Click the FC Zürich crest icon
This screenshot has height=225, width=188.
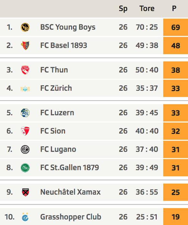25,89
